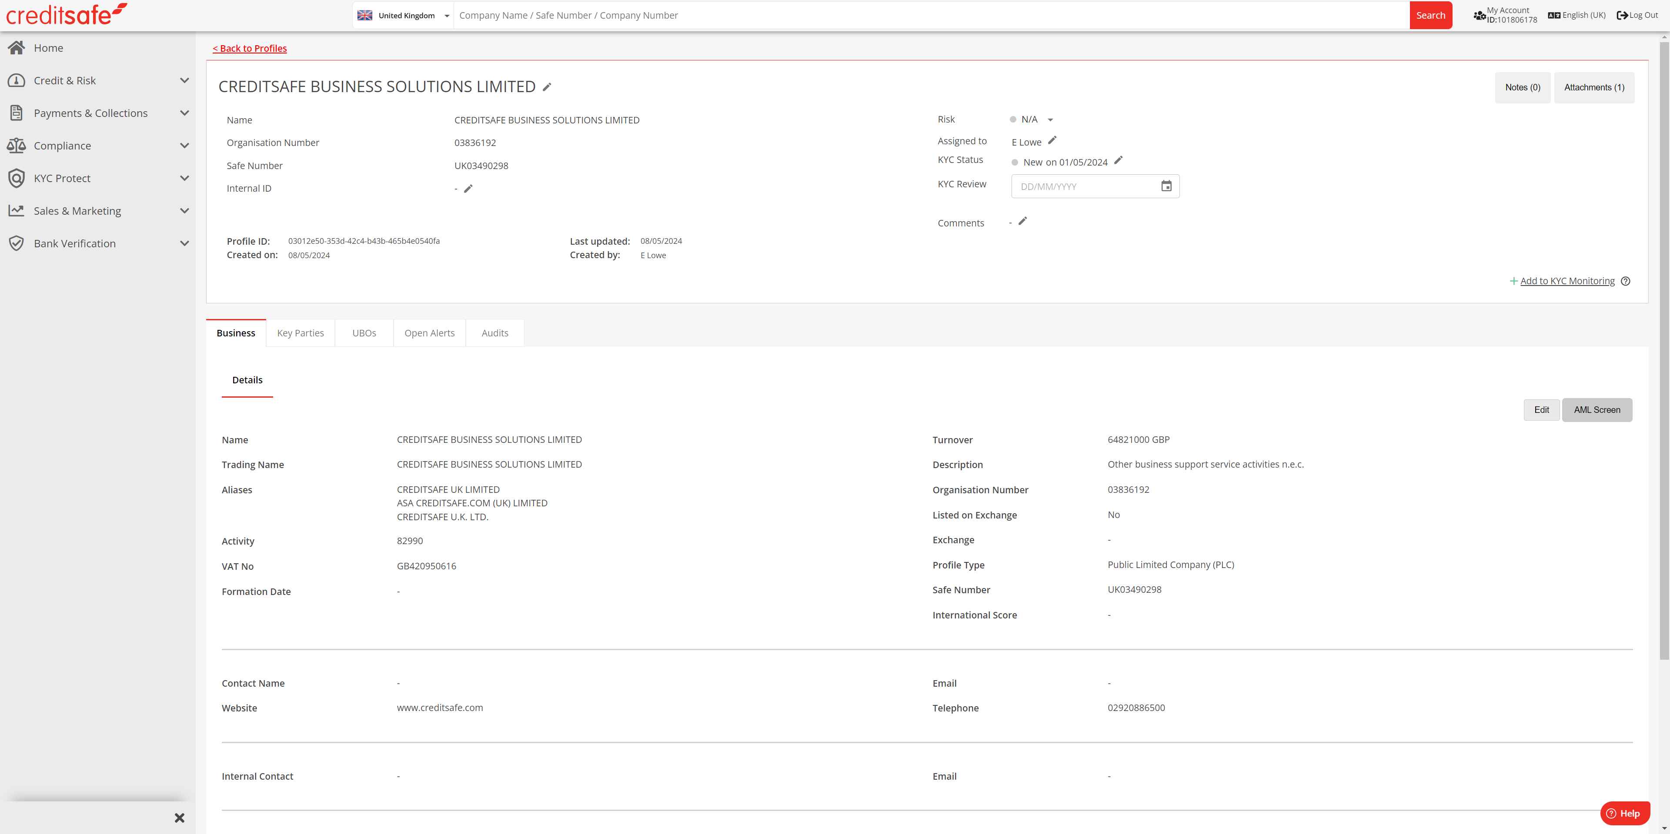Viewport: 1670px width, 834px height.
Task: Open the United Kingdom country dropdown
Action: 403,15
